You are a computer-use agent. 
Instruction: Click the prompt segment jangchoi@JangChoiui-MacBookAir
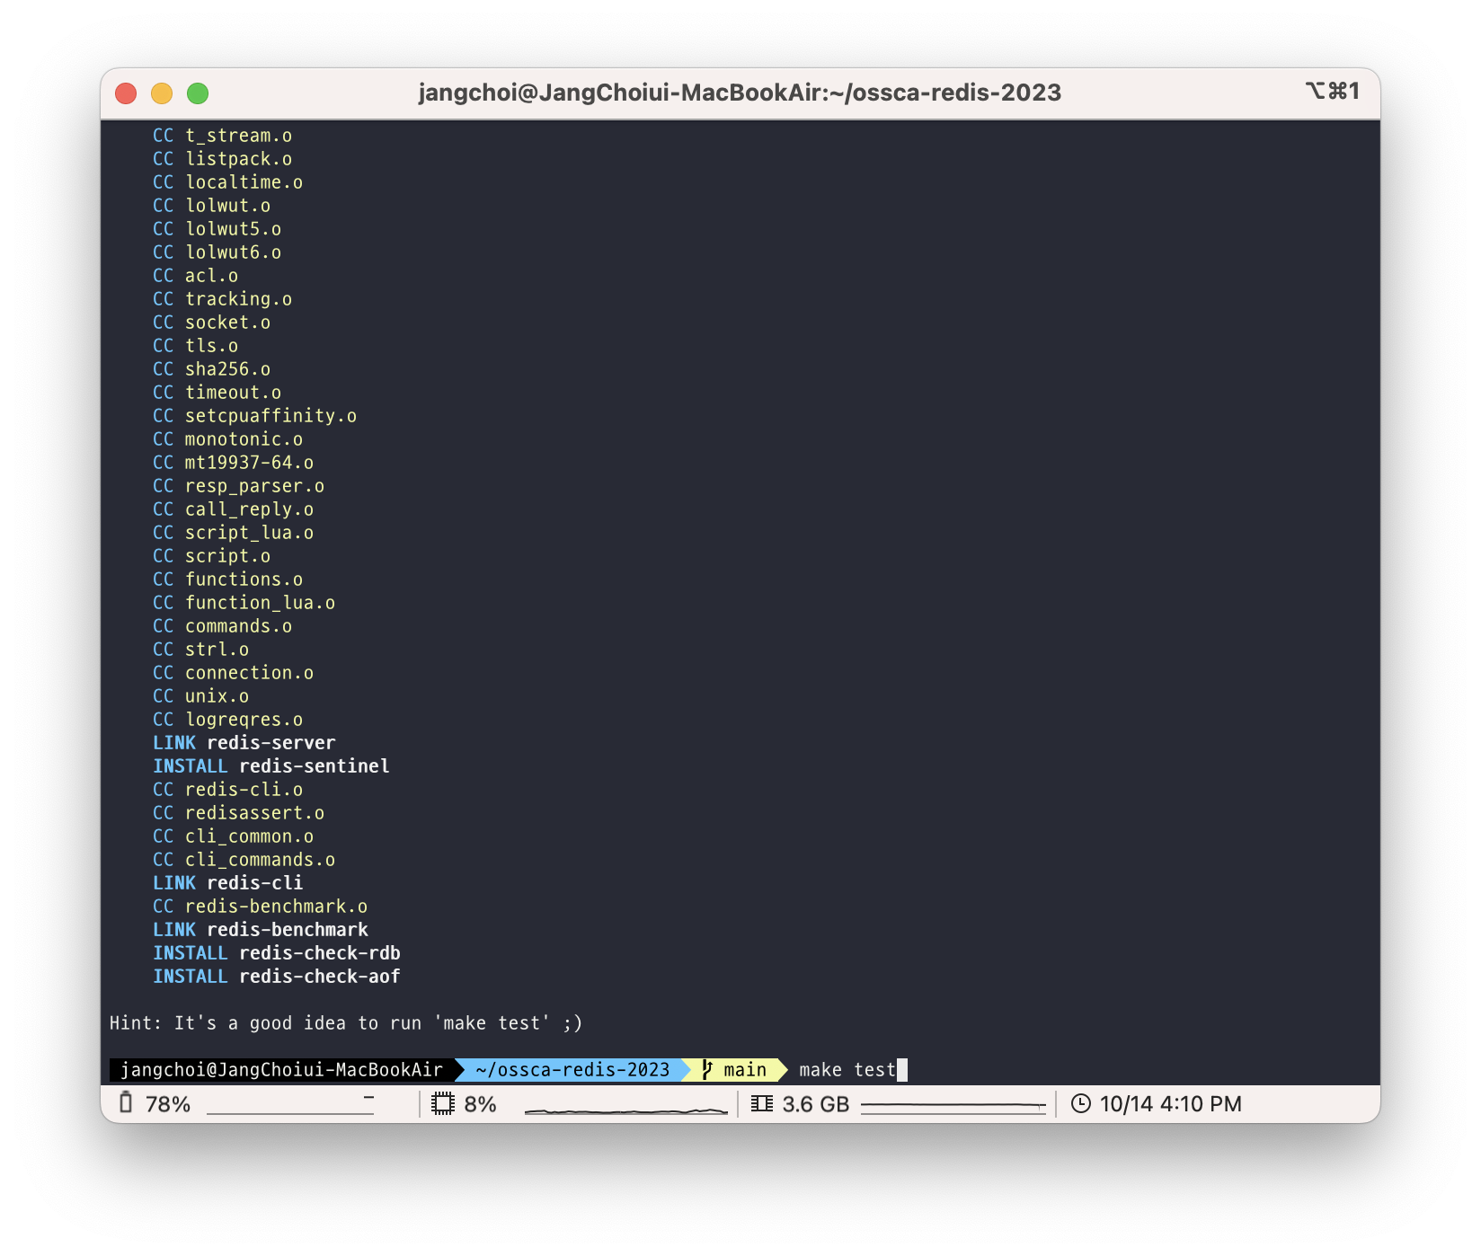click(x=281, y=1069)
